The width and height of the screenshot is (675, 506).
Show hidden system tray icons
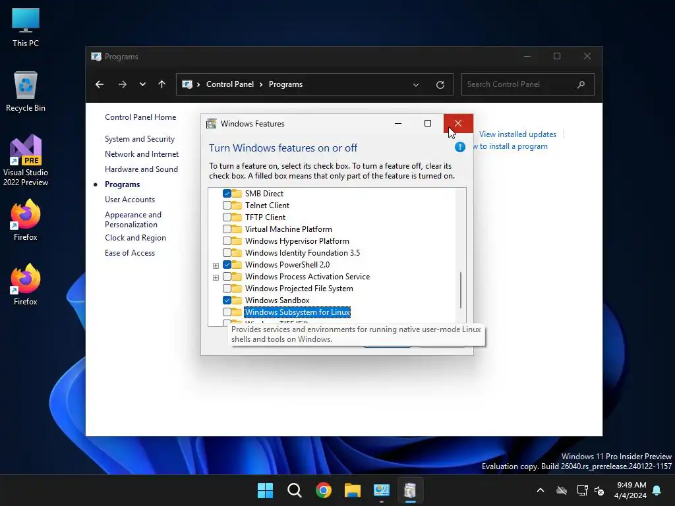[541, 490]
